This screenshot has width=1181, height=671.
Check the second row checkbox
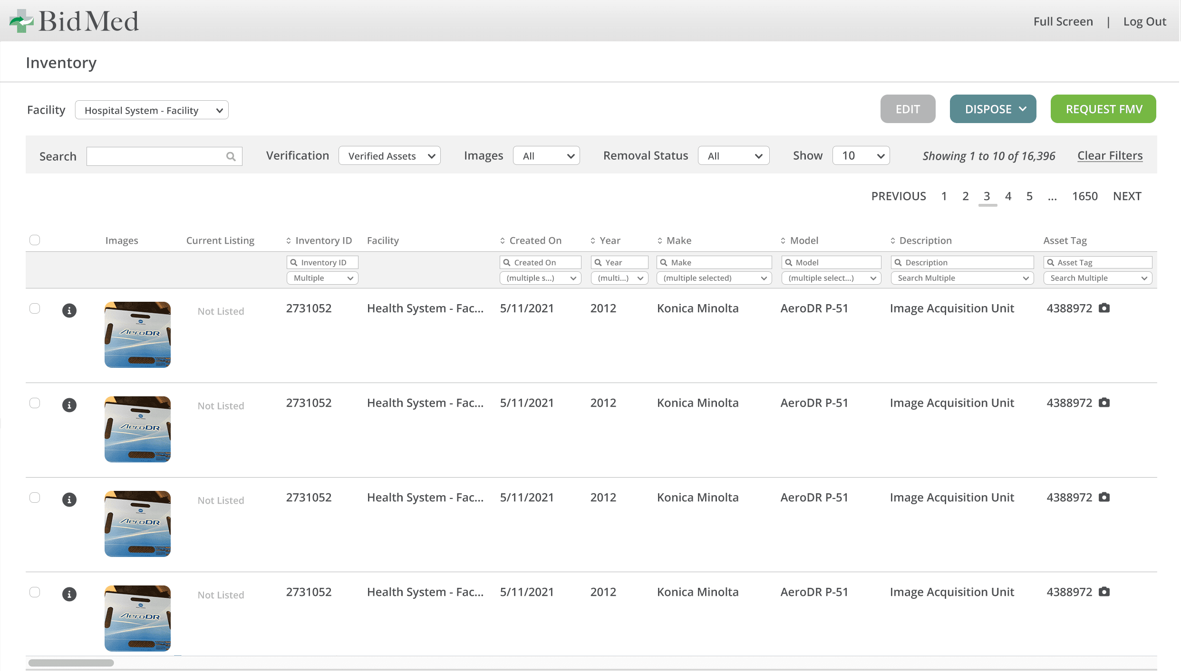35,403
